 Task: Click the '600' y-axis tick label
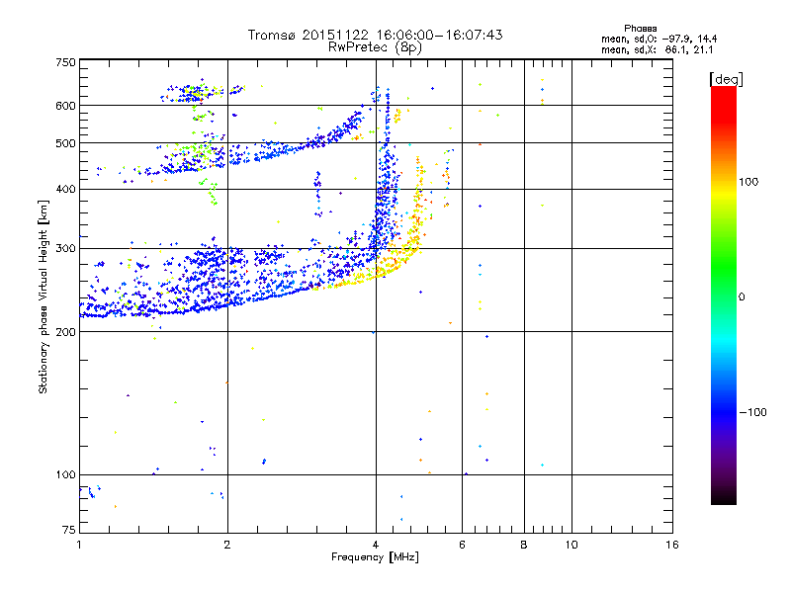pos(65,106)
